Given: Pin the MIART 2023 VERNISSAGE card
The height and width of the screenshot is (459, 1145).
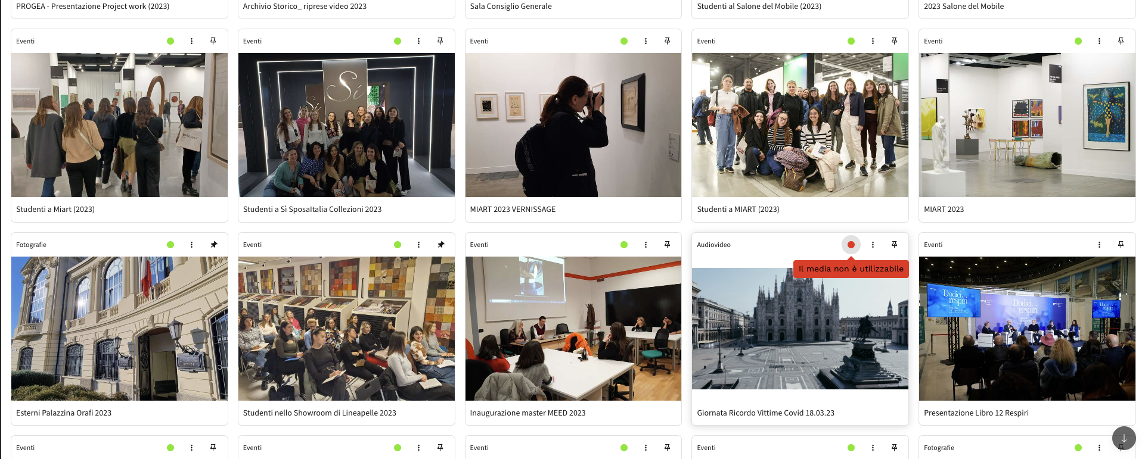Looking at the screenshot, I should click(667, 41).
